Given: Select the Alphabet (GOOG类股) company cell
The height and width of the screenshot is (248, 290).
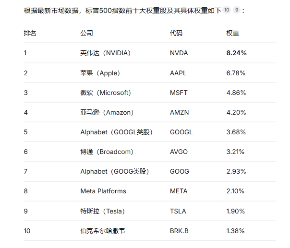Looking at the screenshot, I should pyautogui.click(x=115, y=172).
